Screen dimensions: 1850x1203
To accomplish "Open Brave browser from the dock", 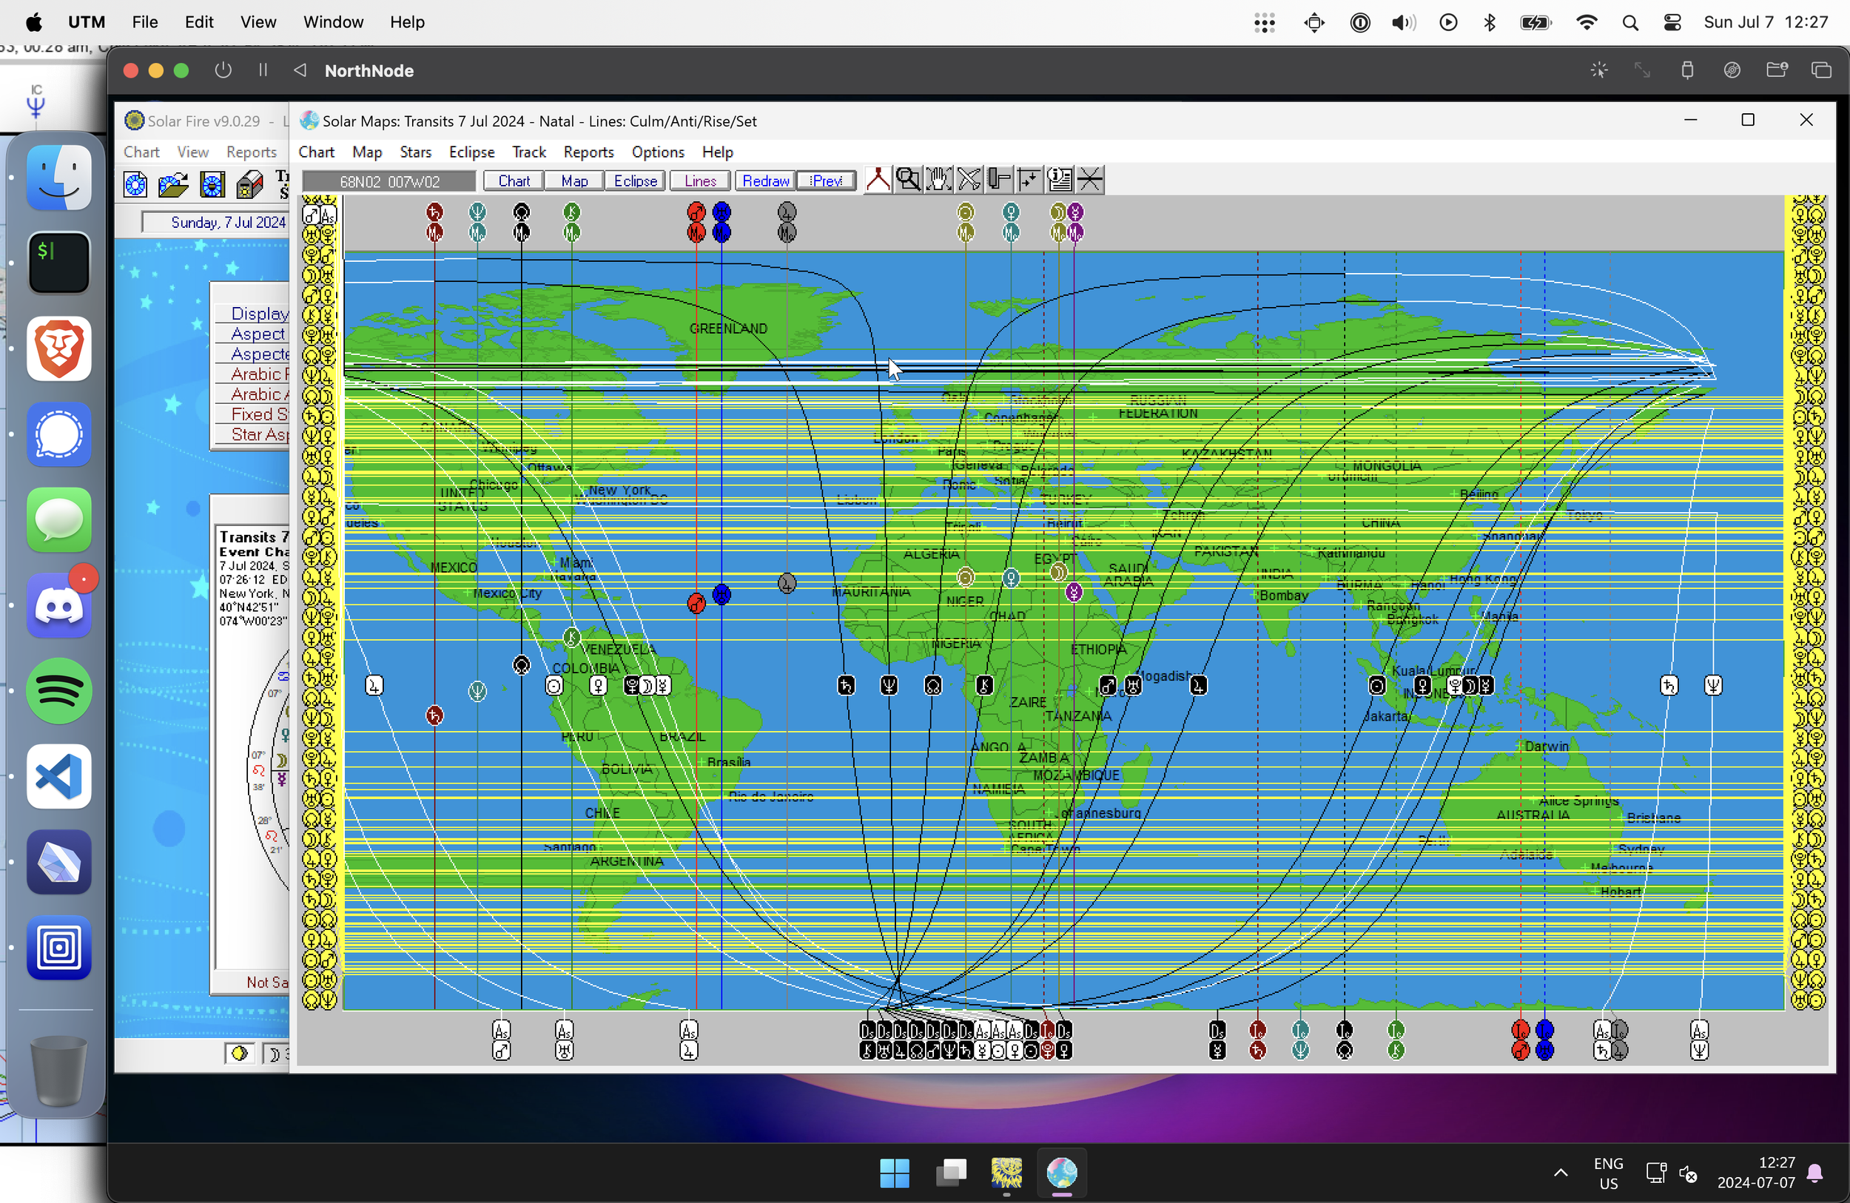I will coord(59,348).
